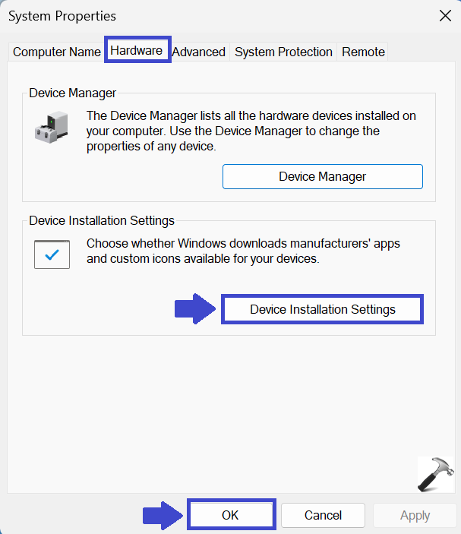Viewport: 461px width, 534px height.
Task: Dismiss dialog with the Cancel button
Action: pyautogui.click(x=323, y=515)
